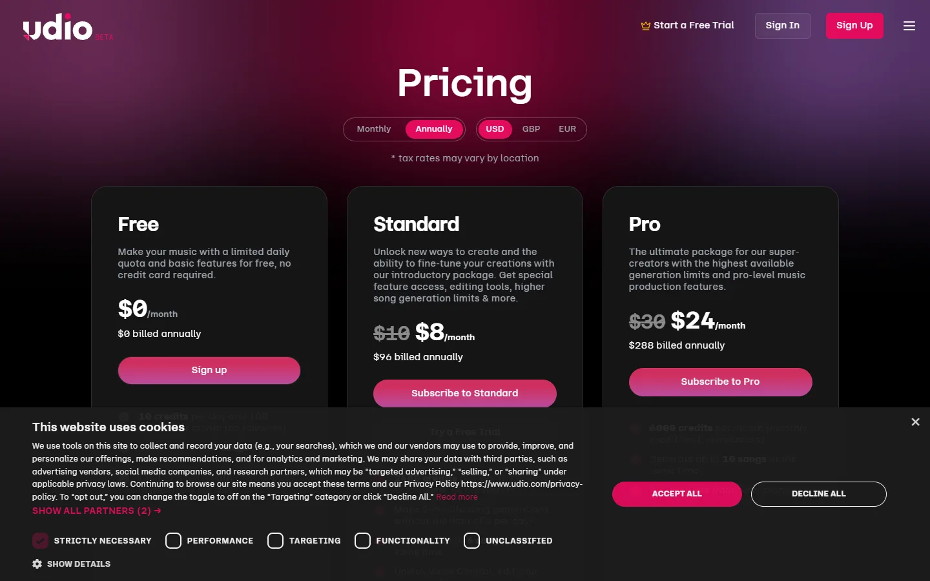Click Subscribe to Pro button

[x=721, y=382]
